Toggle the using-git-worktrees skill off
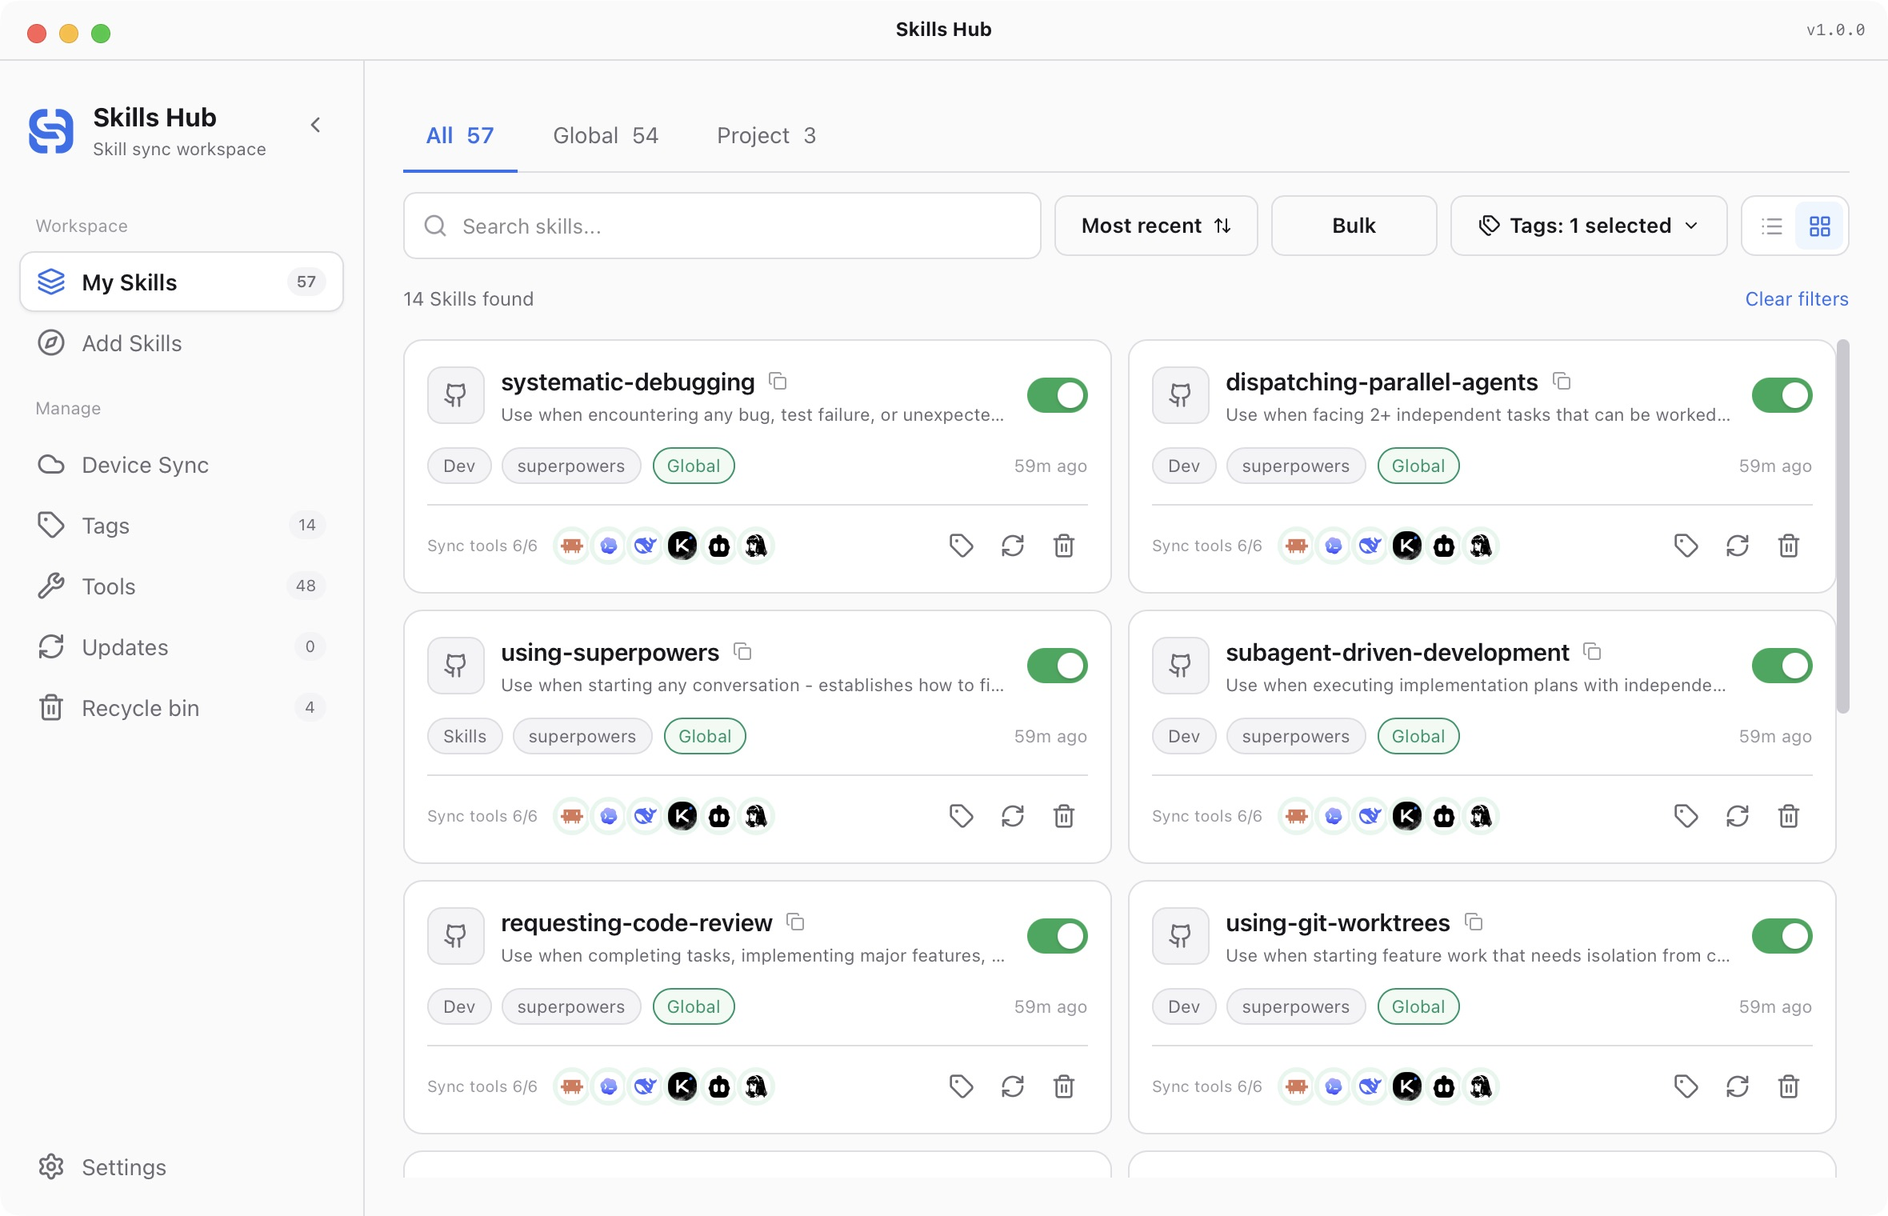 point(1782,936)
